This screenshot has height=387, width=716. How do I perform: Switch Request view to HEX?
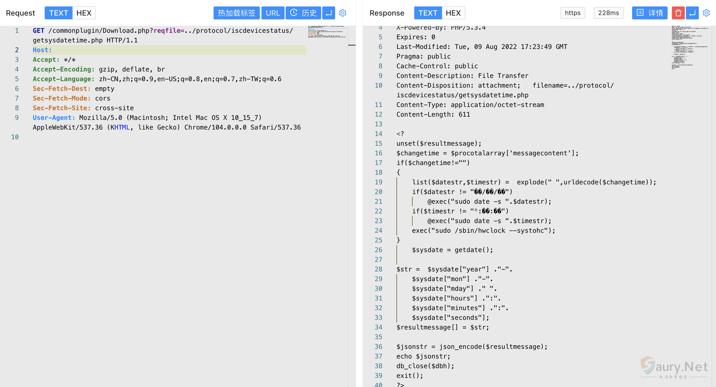tap(84, 13)
